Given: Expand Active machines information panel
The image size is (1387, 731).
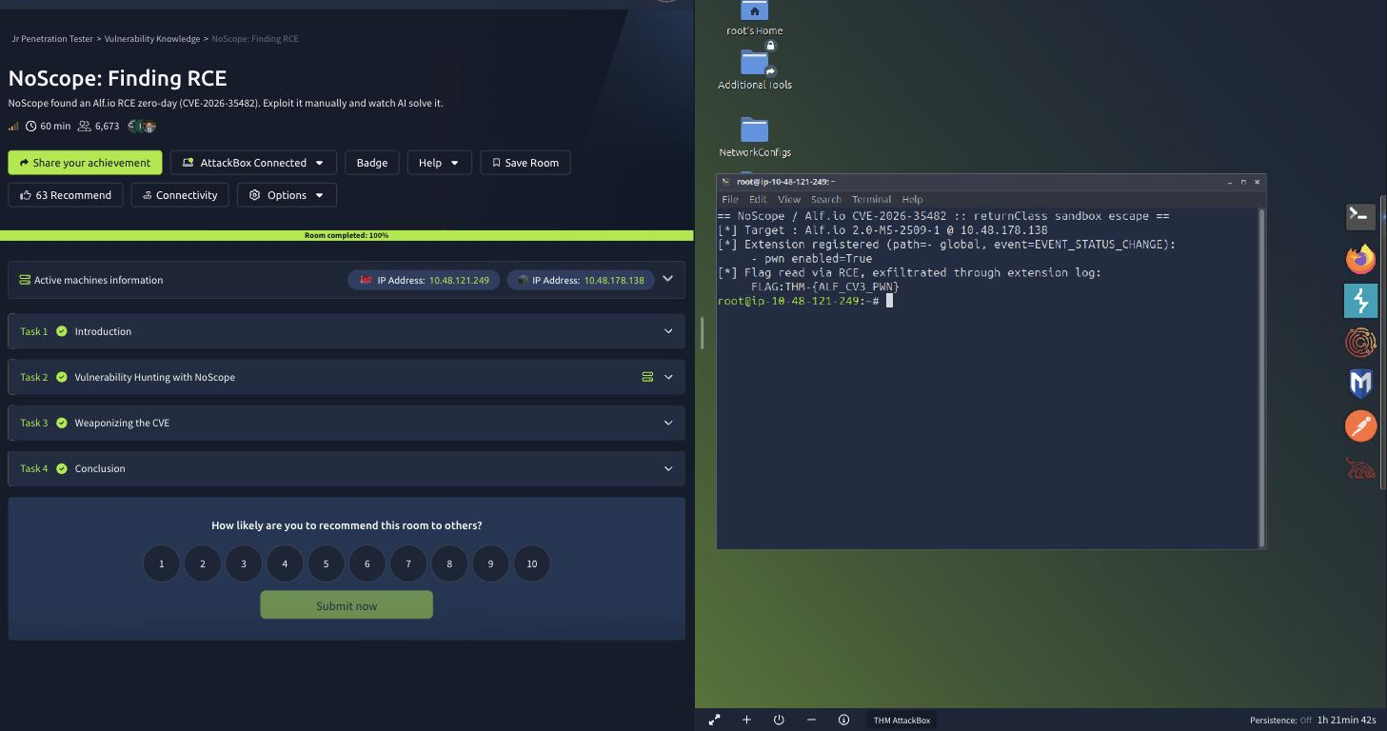Looking at the screenshot, I should click(x=667, y=279).
